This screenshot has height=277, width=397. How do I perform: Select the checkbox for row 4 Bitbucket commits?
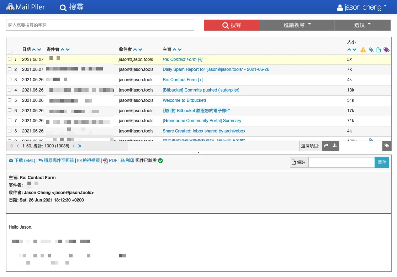tap(10, 90)
